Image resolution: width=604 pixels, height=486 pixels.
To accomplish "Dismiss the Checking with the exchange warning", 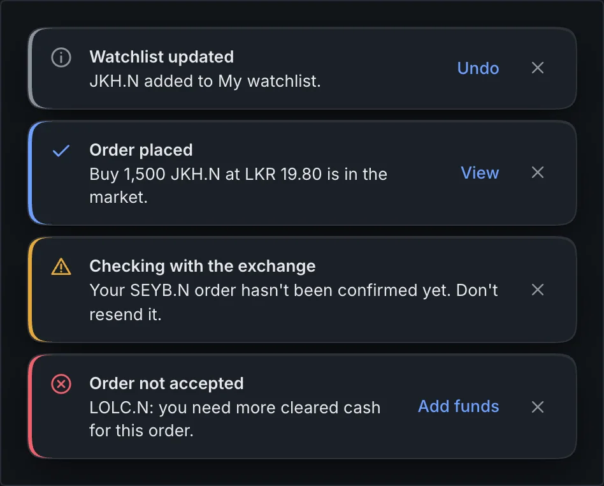I will click(537, 290).
